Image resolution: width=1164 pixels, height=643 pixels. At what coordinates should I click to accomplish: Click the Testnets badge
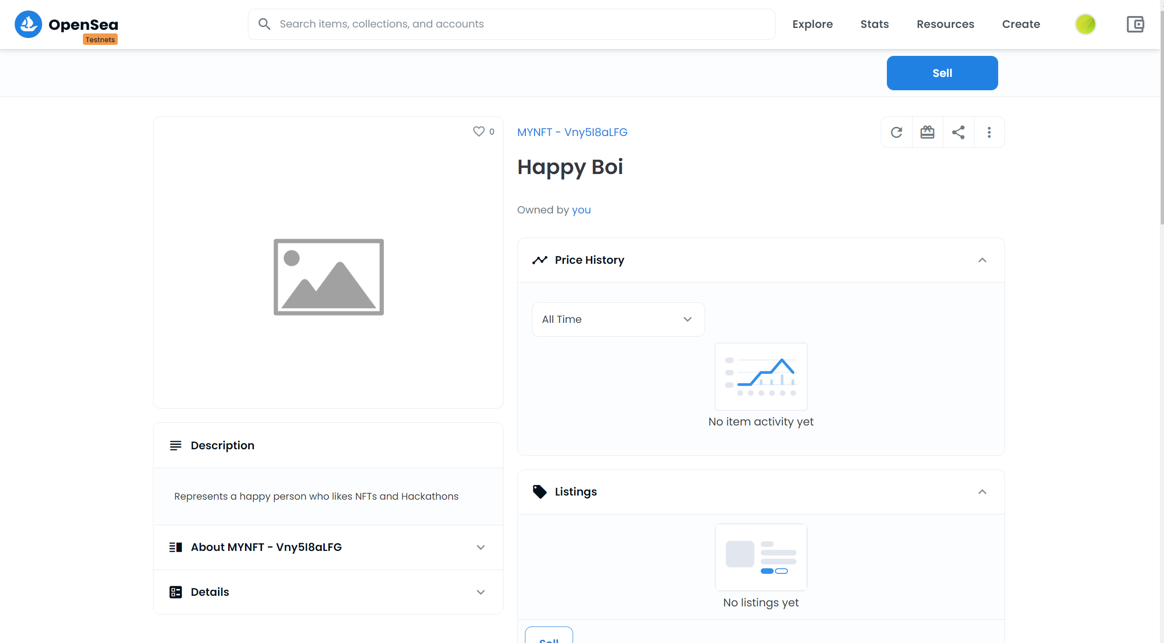click(100, 39)
